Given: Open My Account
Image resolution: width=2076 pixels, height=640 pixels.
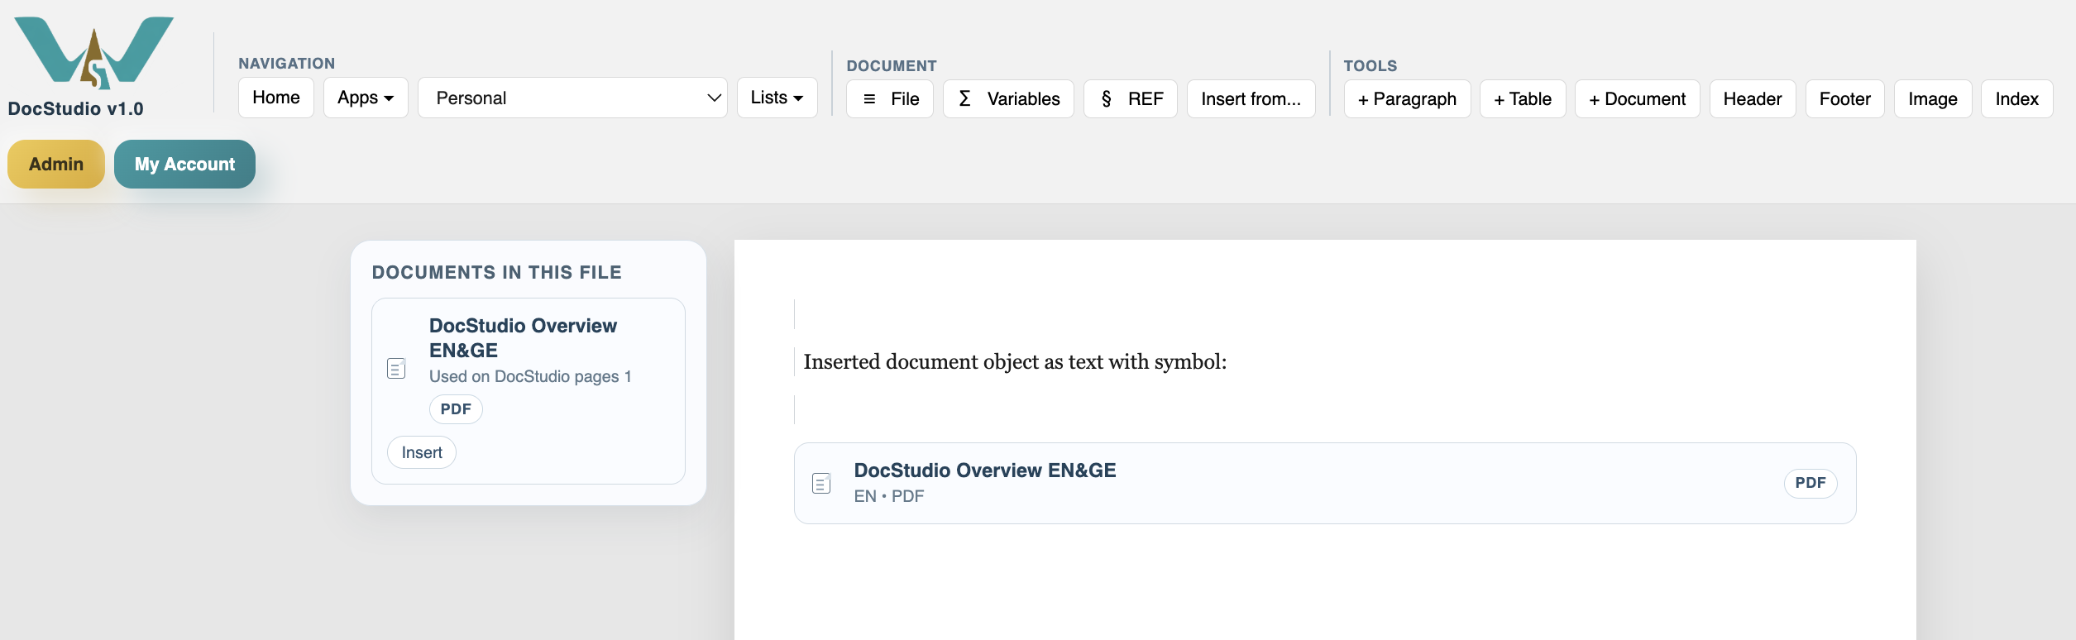Looking at the screenshot, I should (x=184, y=164).
